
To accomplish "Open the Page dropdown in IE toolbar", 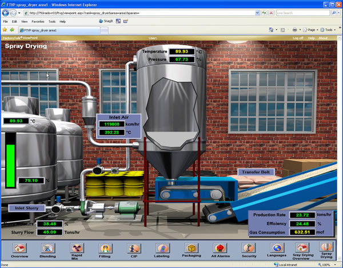I will tap(312, 29).
